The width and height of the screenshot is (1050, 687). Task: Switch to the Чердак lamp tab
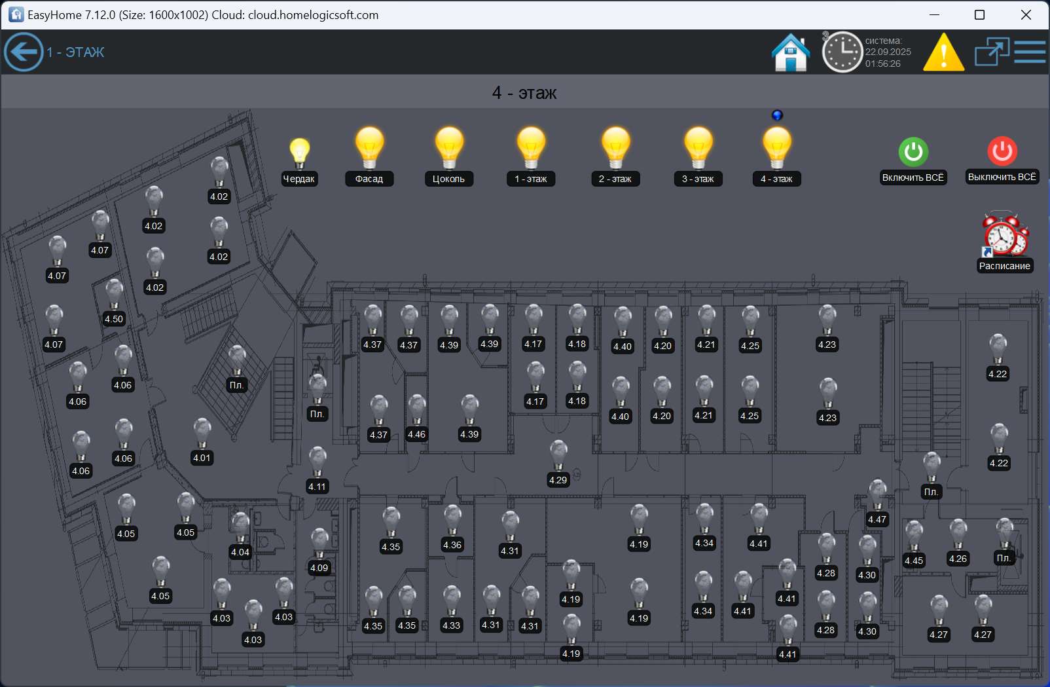[x=299, y=153]
